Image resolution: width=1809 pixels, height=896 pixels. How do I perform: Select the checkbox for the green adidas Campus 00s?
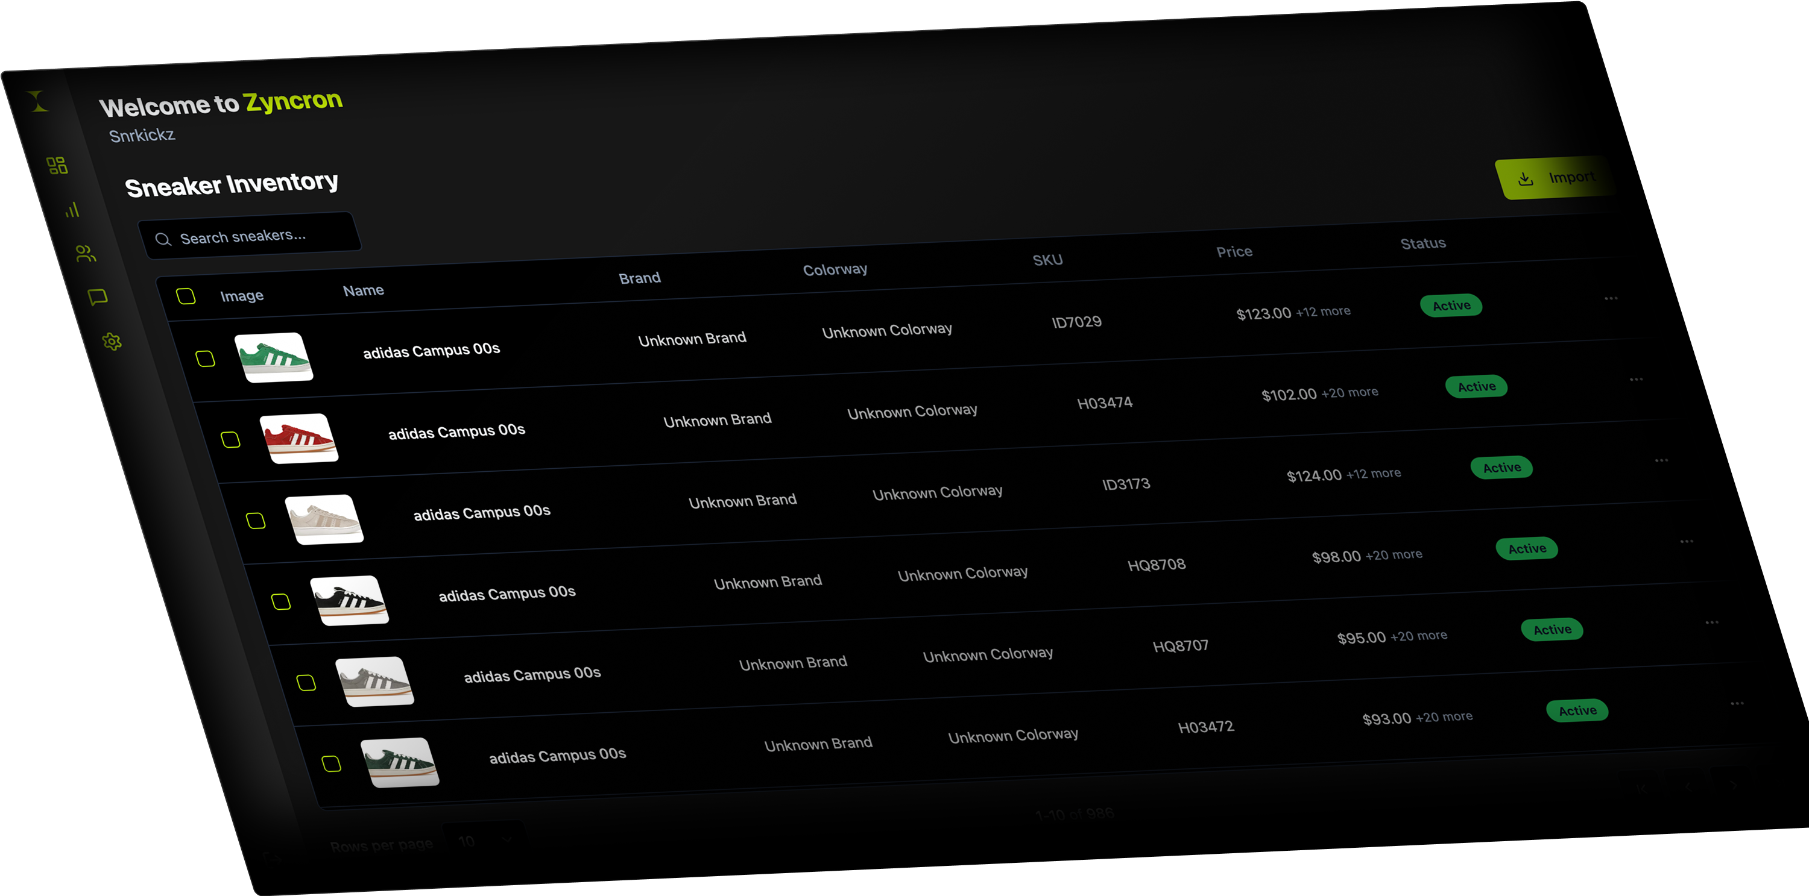pos(206,358)
